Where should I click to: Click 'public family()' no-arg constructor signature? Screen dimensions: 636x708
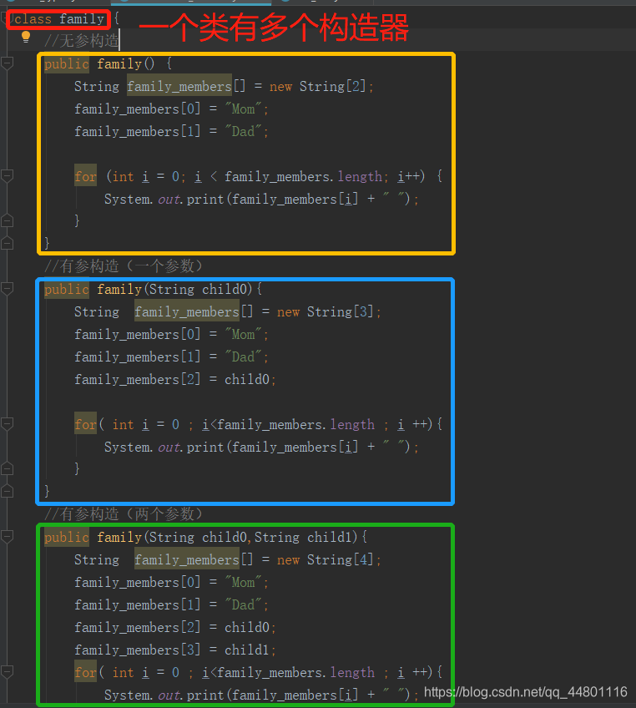tap(99, 63)
